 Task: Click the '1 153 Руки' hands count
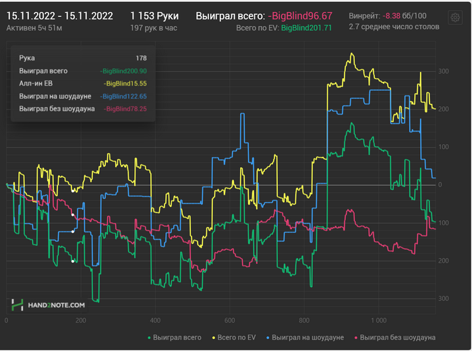[154, 15]
